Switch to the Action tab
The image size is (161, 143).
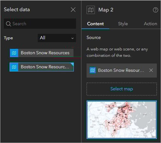(x=150, y=24)
